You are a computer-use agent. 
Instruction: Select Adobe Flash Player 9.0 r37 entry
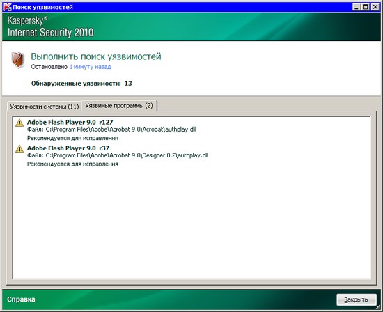tap(68, 148)
